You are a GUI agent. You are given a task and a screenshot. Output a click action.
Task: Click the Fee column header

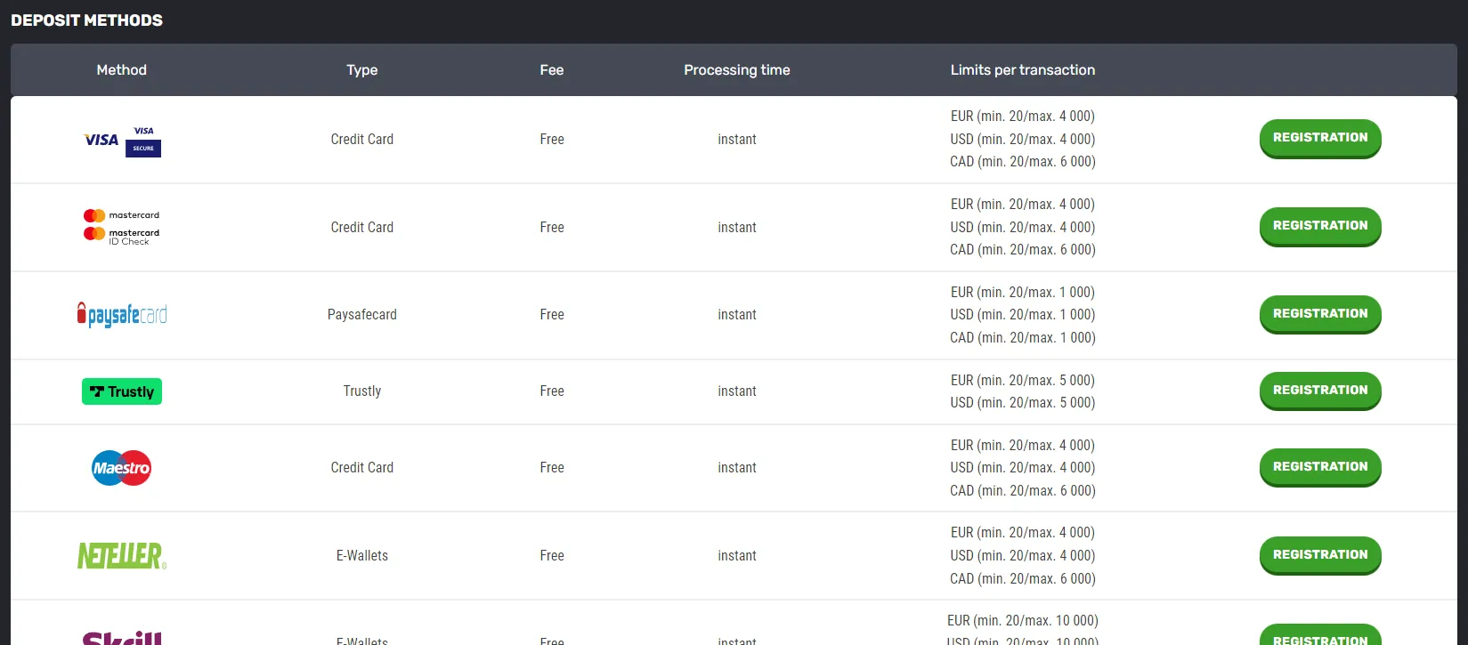(x=552, y=70)
